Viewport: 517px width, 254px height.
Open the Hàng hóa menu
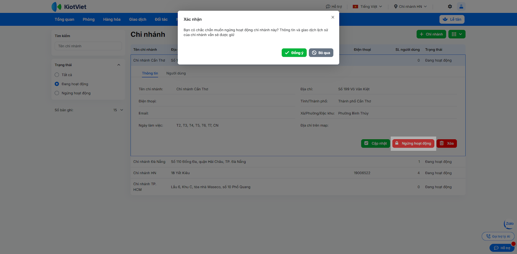coord(112,19)
